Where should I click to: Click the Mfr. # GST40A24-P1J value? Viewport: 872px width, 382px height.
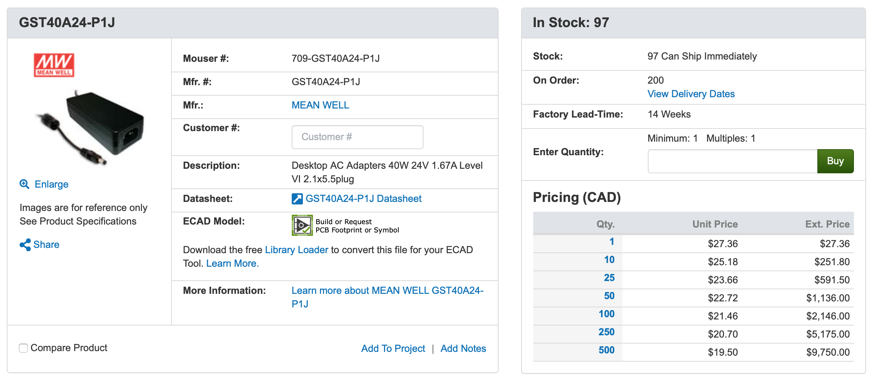(x=326, y=82)
